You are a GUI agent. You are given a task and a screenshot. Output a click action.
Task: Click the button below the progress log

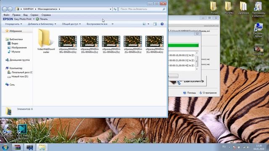pyautogui.click(x=173, y=76)
